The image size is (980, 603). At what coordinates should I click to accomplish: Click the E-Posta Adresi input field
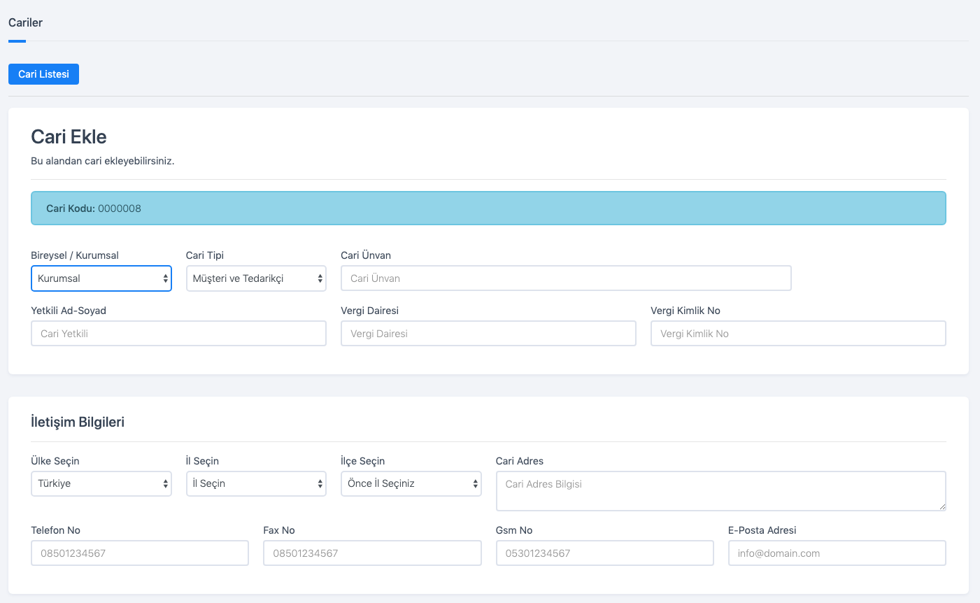point(837,553)
